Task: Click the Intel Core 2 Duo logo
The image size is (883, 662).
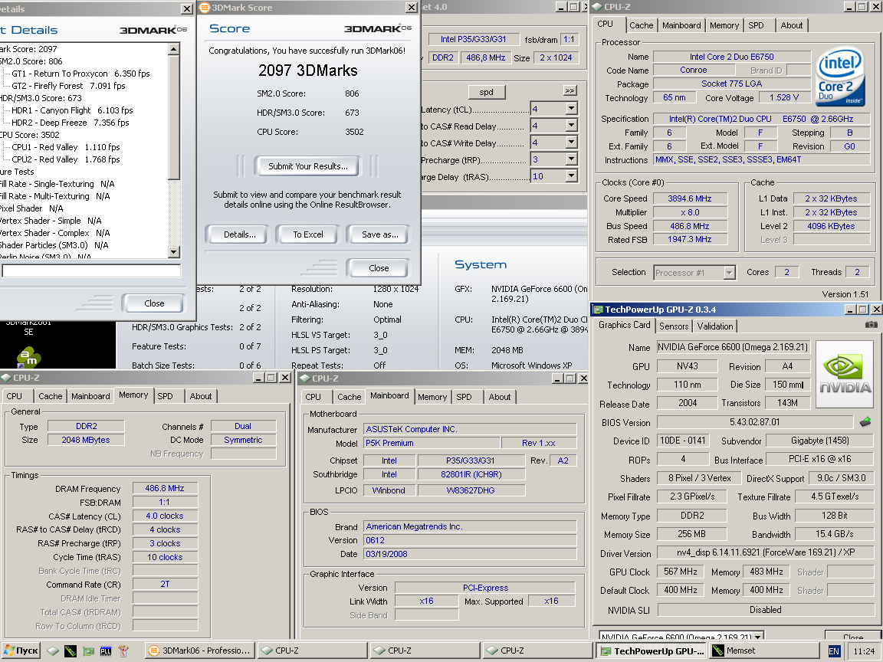Action: [839, 77]
